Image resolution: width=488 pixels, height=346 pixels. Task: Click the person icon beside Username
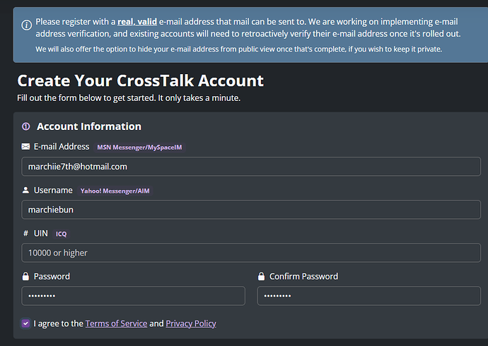25,190
